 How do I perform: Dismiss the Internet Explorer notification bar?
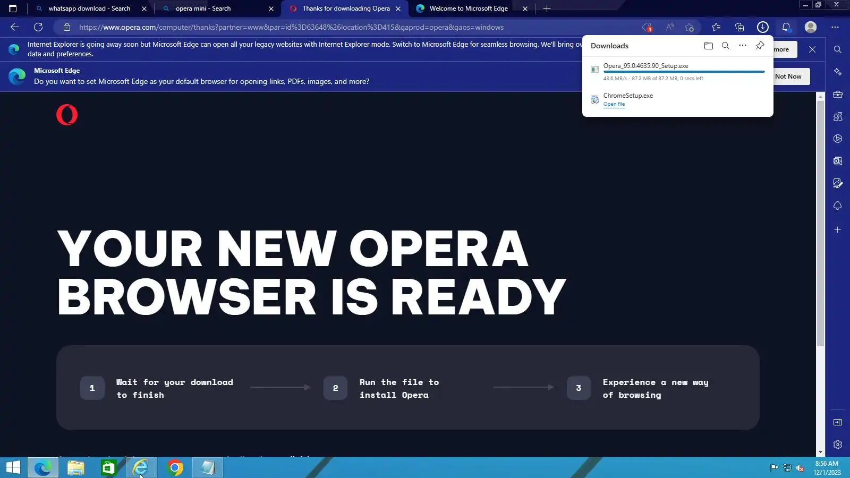pos(812,49)
